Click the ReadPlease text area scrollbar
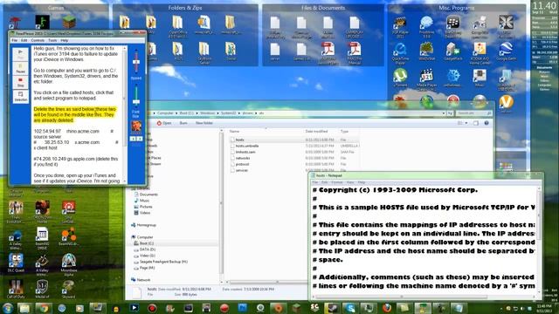The image size is (559, 314). [125, 114]
